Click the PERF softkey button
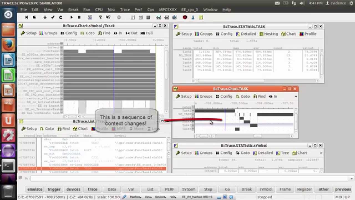Viewport: 355px width, 200px height. (x=169, y=189)
